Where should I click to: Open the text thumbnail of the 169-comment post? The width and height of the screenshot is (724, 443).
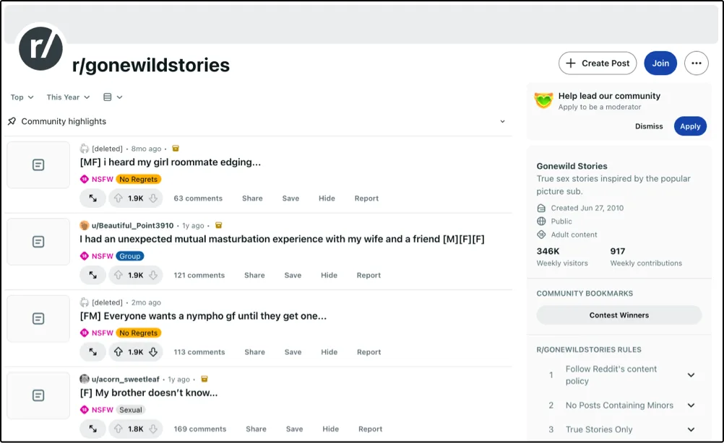(38, 395)
